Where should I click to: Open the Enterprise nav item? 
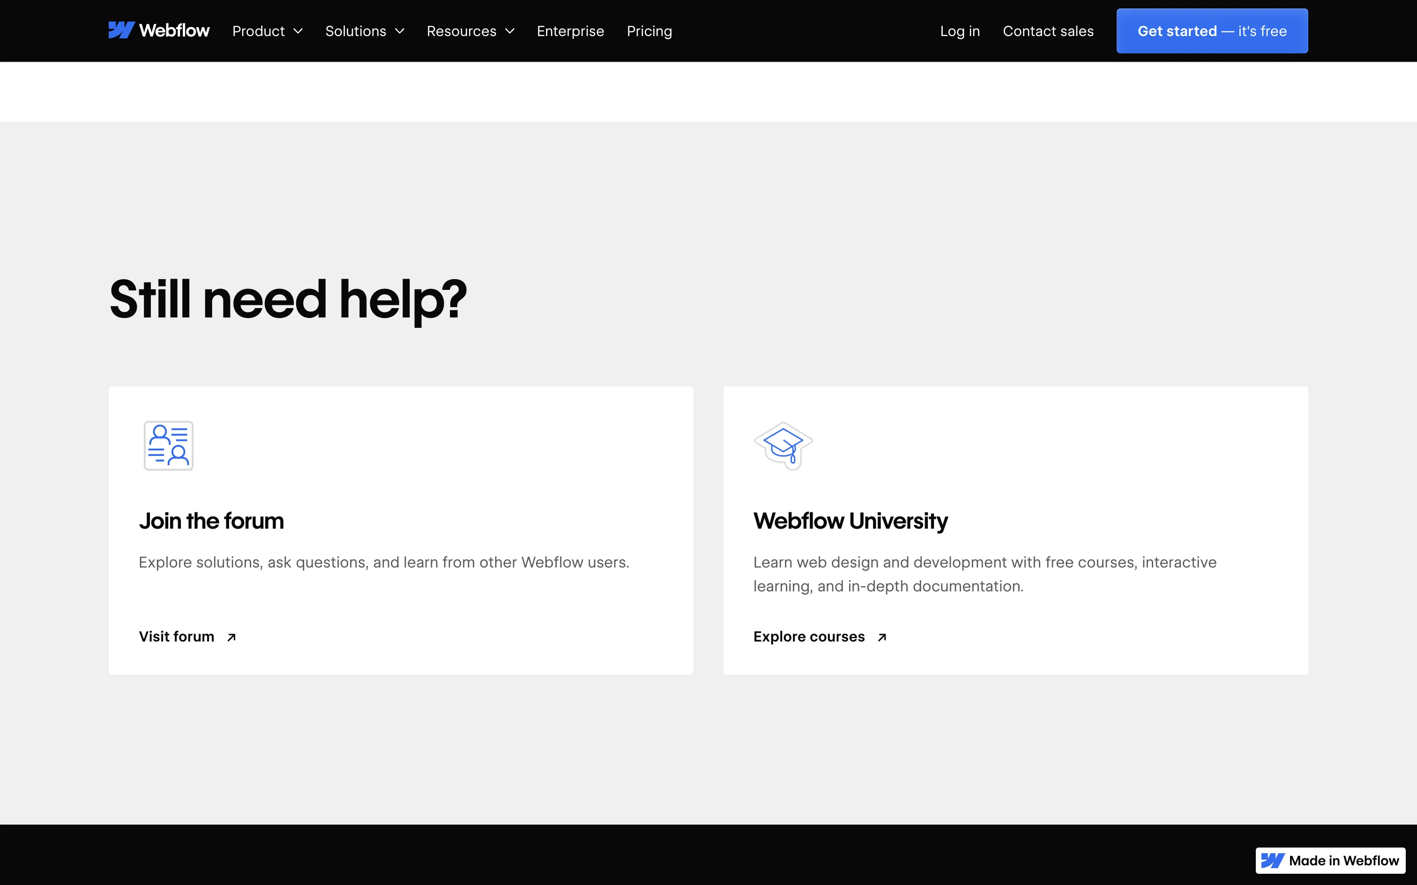click(x=570, y=31)
